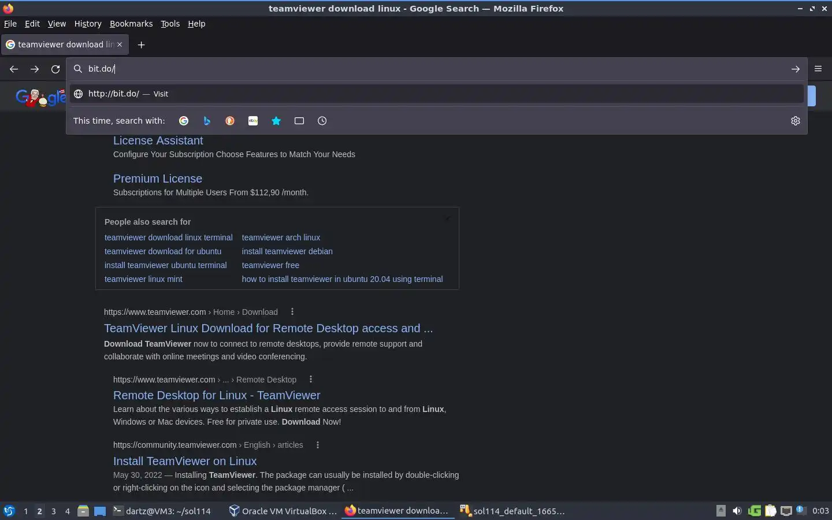Screen dimensions: 832x520
Task: Search with DuckDuckGo engine icon
Action: (230, 121)
